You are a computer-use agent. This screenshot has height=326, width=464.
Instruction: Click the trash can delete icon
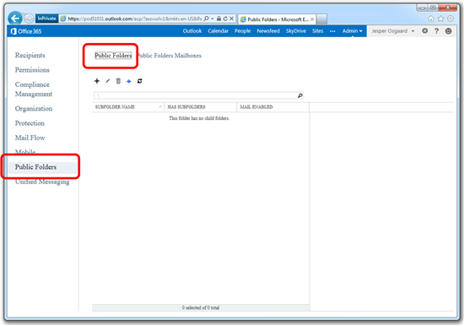pyautogui.click(x=118, y=81)
